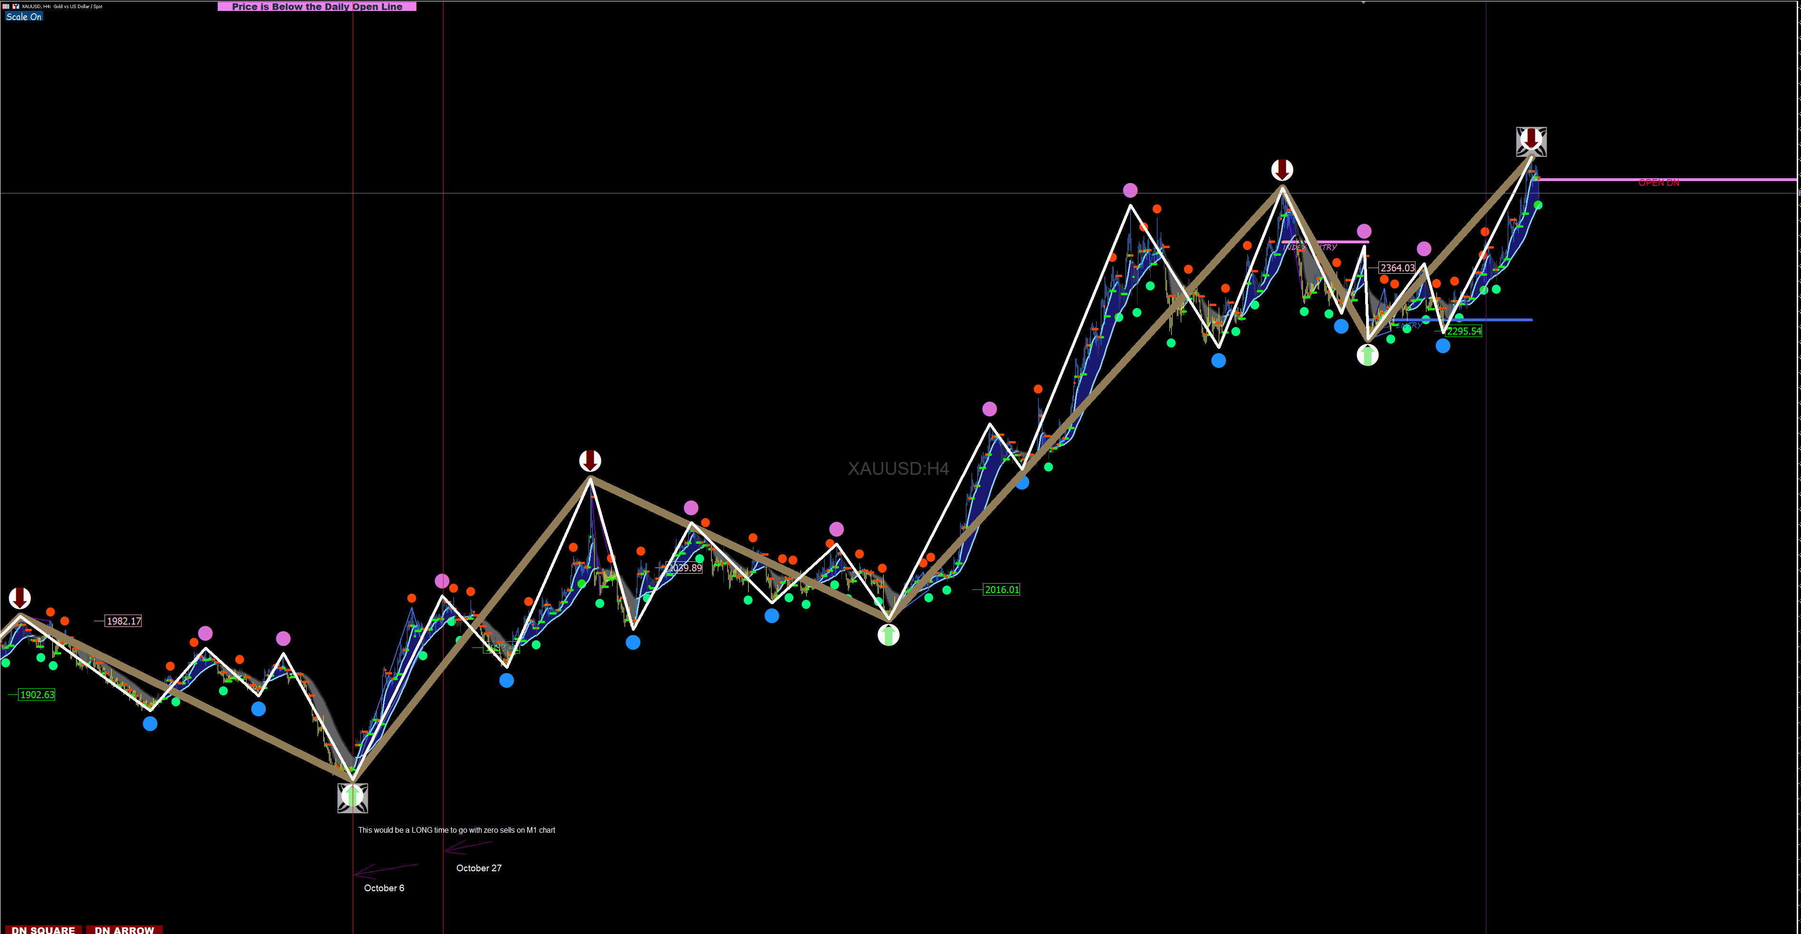Image resolution: width=1801 pixels, height=934 pixels.
Task: Click the red table icon in chart header
Action: 6,6
